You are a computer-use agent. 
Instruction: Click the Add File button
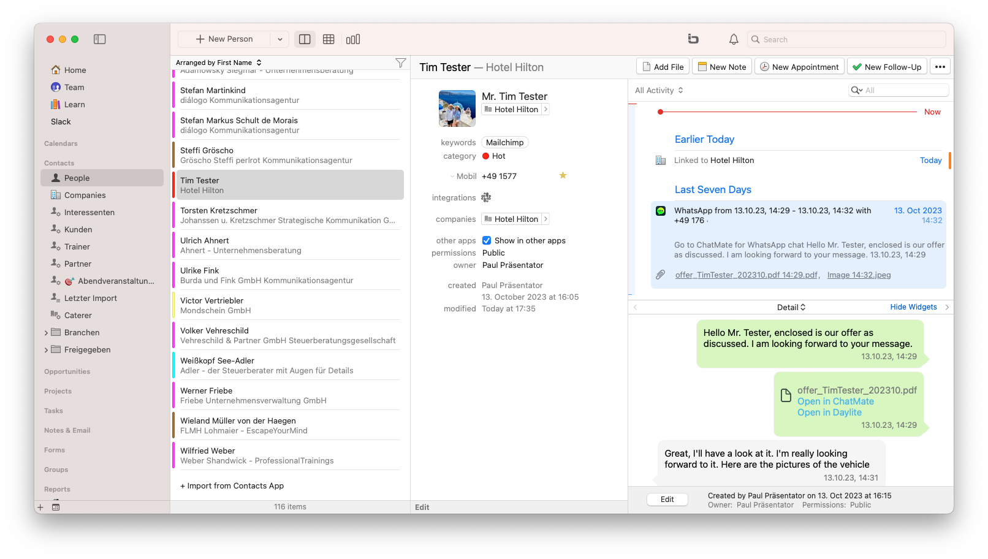(x=663, y=67)
